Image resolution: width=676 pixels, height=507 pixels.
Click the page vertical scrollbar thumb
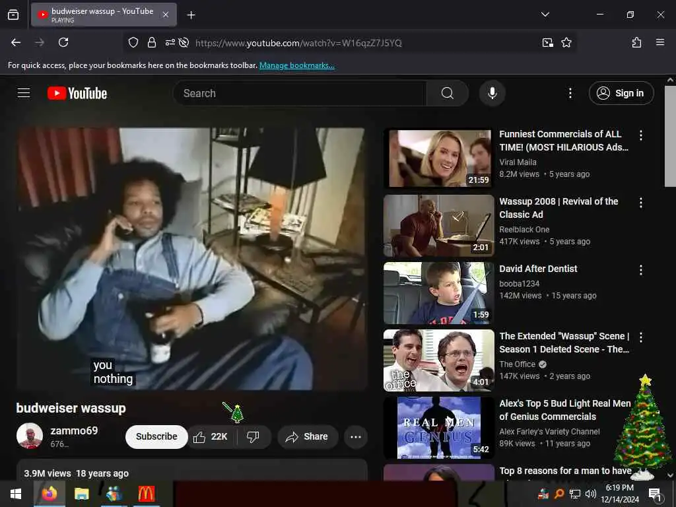(x=670, y=136)
